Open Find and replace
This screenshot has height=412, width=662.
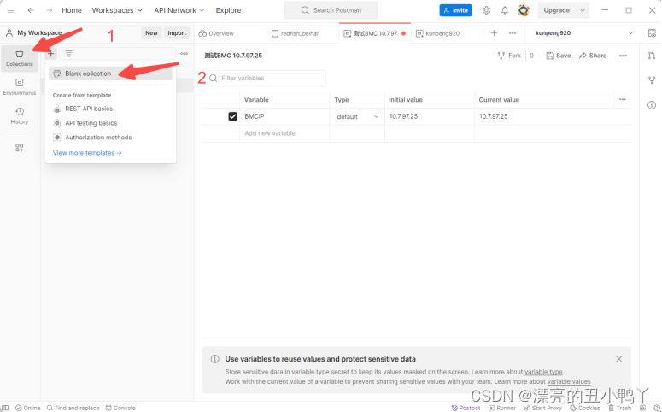73,408
